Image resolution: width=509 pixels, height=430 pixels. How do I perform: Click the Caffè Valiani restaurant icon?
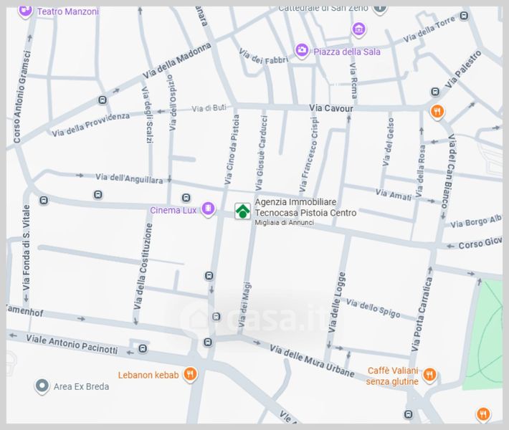click(x=429, y=374)
